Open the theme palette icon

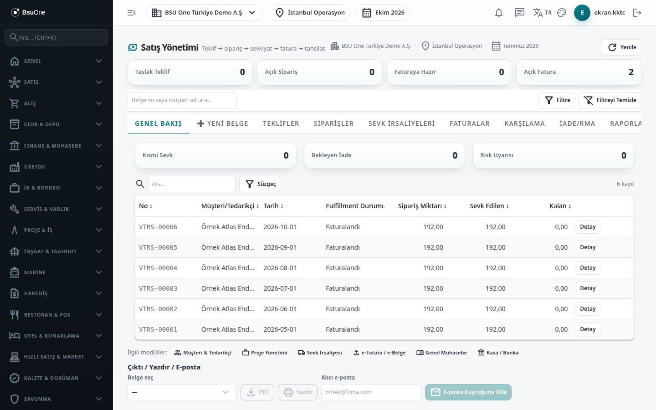tap(562, 13)
